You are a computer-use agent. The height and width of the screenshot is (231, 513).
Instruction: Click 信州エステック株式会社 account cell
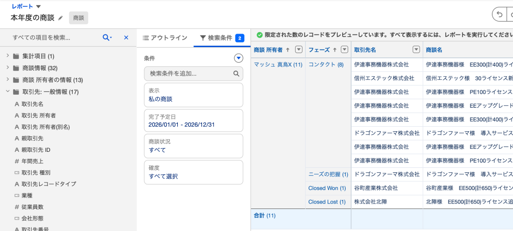(387, 78)
